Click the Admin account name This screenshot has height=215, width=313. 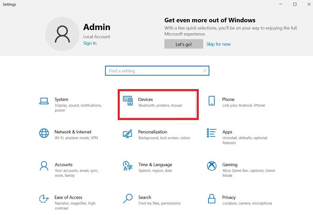point(97,27)
